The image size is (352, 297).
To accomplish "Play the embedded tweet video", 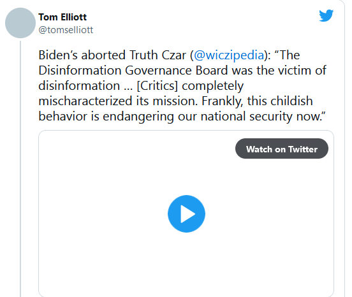I will (x=186, y=214).
